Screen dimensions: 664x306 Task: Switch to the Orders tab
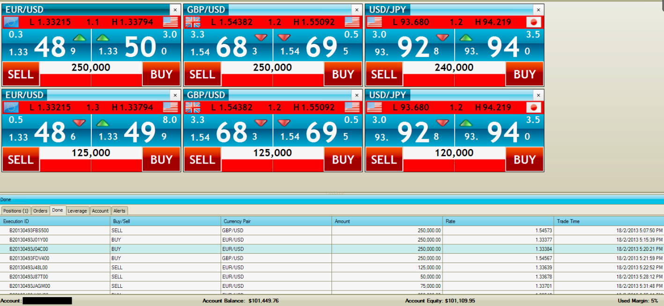pyautogui.click(x=40, y=211)
